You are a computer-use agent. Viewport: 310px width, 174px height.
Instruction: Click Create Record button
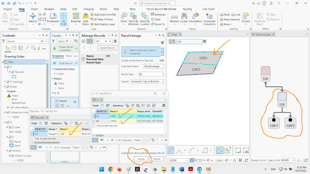107,48
